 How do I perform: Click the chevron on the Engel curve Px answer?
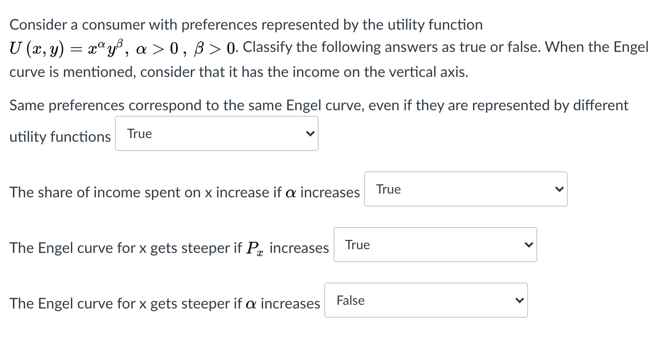pos(528,245)
